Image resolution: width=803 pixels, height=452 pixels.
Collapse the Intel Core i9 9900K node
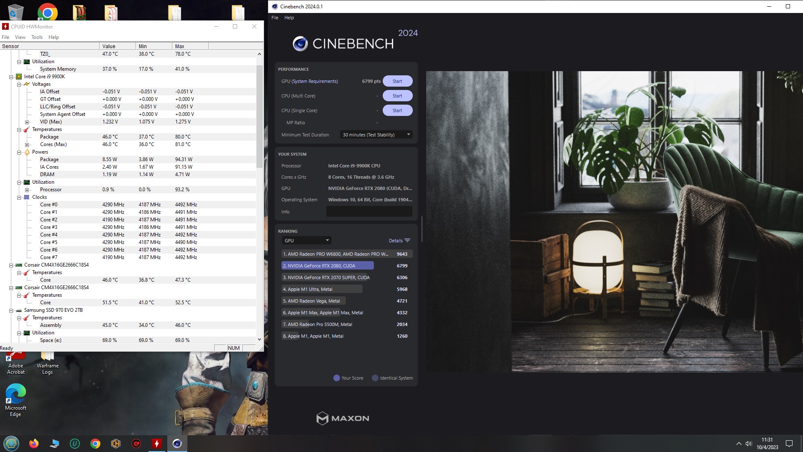point(11,77)
